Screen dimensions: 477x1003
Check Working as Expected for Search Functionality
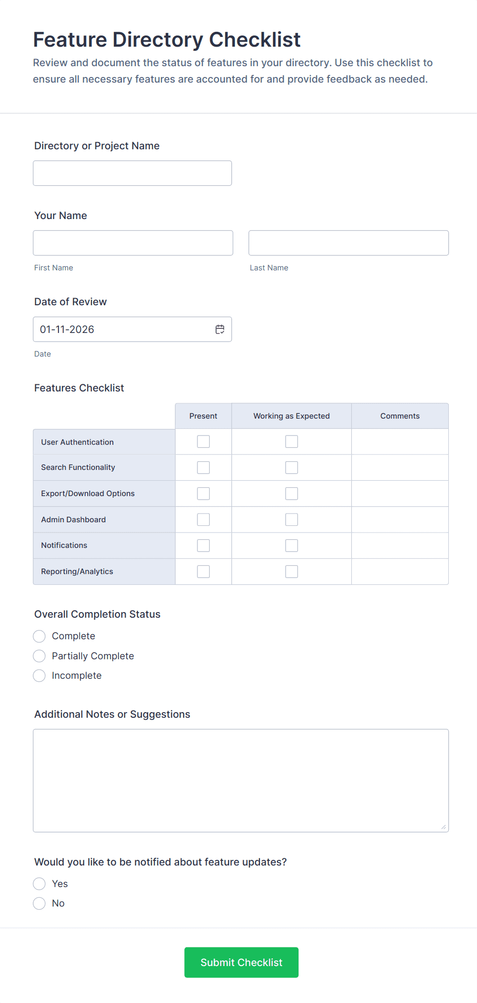click(292, 467)
